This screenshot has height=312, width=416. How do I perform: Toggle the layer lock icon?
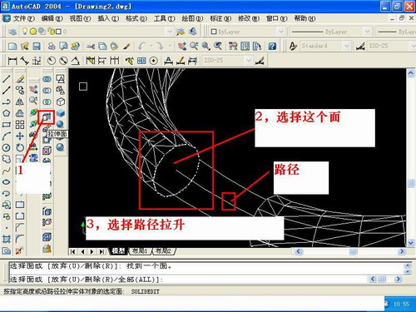(x=51, y=32)
